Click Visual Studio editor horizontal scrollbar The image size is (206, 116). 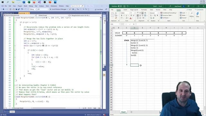click(49, 108)
